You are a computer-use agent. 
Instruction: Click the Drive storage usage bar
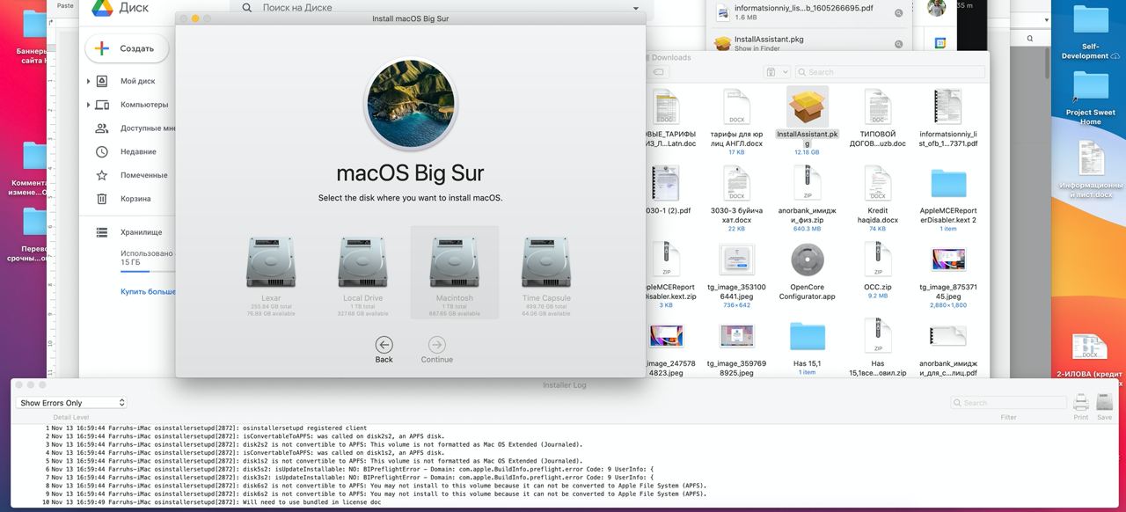[148, 272]
